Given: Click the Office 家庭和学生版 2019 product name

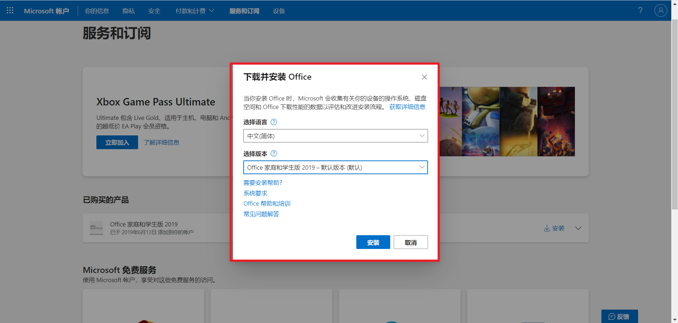Looking at the screenshot, I should tap(144, 224).
